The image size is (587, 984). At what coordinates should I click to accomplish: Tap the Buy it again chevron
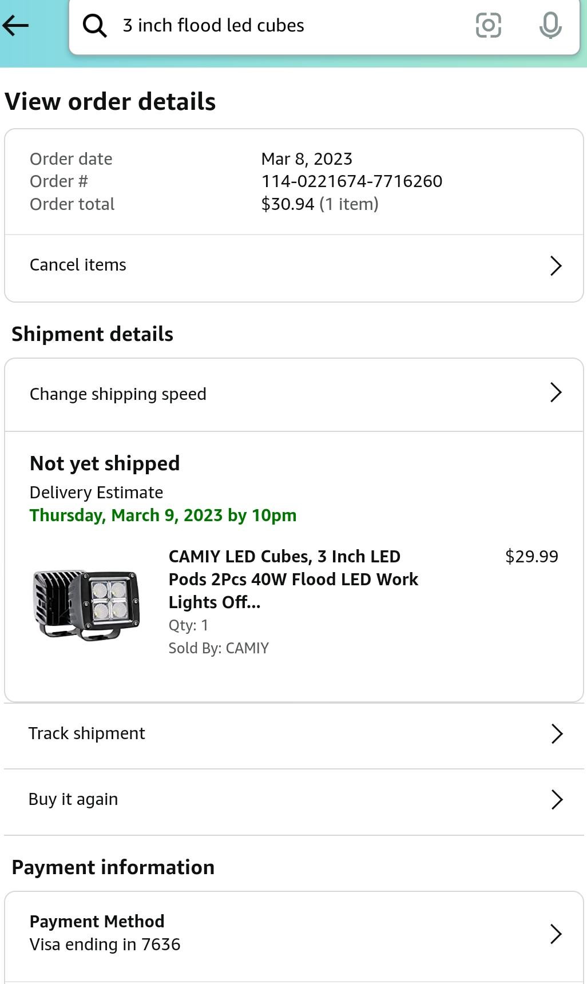tap(557, 799)
